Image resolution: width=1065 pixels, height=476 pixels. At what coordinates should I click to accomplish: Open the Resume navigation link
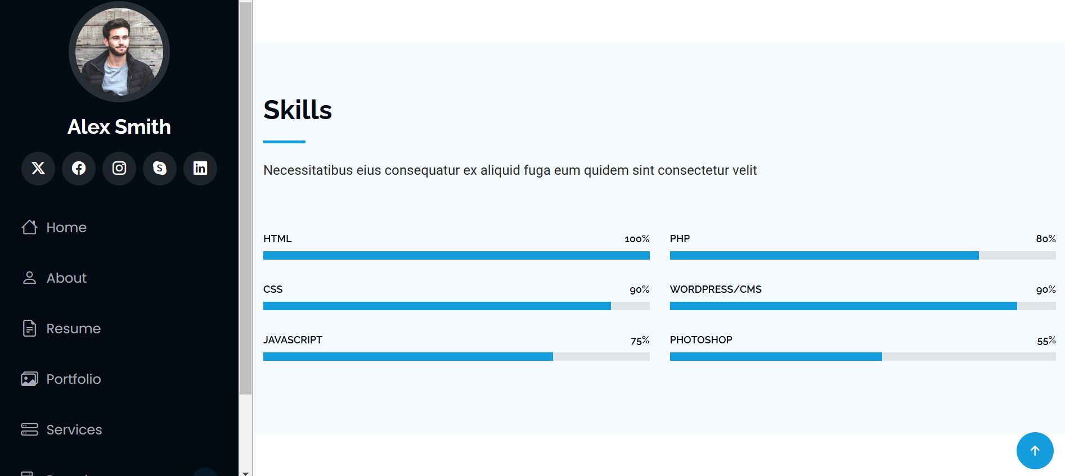click(74, 328)
